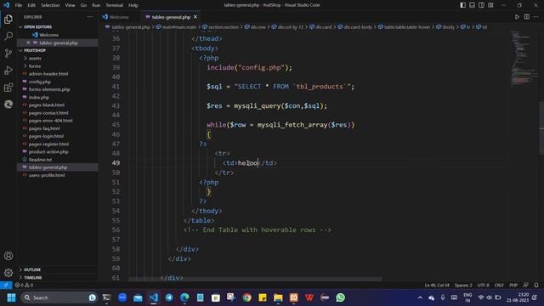The height and width of the screenshot is (306, 544).
Task: Open the File menu
Action: (19, 5)
